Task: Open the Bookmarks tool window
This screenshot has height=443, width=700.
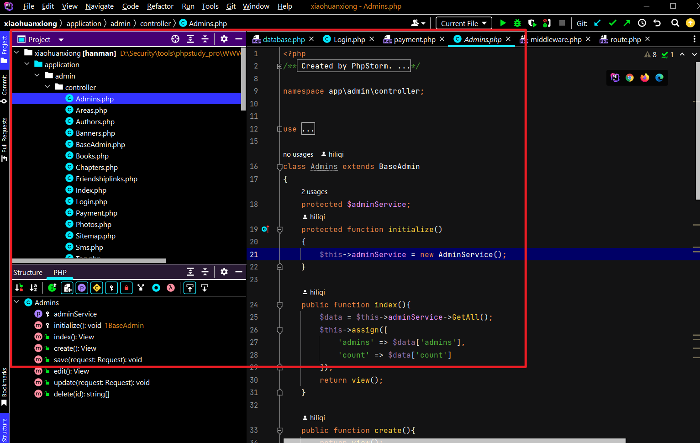Action: point(4,386)
